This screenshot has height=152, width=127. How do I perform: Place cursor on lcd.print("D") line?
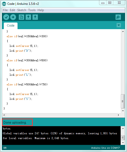point(21,51)
